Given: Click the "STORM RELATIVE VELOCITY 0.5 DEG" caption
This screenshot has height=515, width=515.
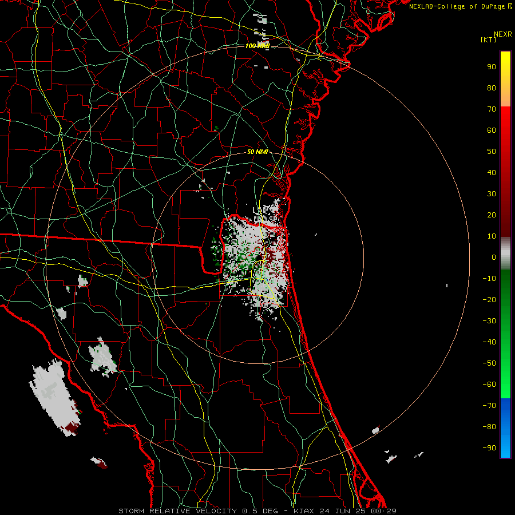Looking at the screenshot, I should pos(198,511).
